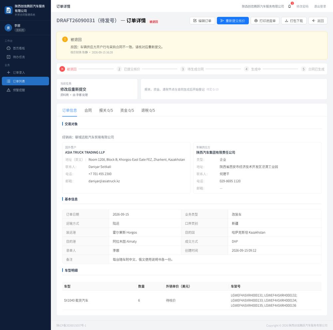Resubmit via 重新提交核价 button
333x330 pixels.
point(233,21)
